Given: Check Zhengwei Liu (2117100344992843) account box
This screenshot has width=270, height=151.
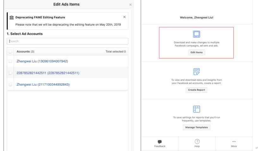Looking at the screenshot, I should (10, 84).
